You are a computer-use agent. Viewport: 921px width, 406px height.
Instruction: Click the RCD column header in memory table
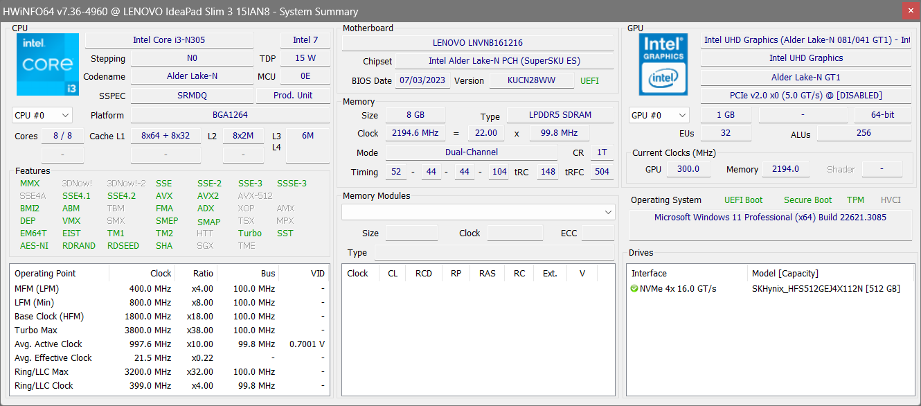pyautogui.click(x=423, y=274)
